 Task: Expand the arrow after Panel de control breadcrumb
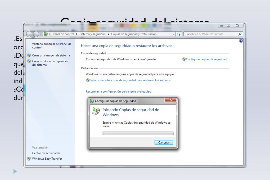pyautogui.click(x=77, y=34)
